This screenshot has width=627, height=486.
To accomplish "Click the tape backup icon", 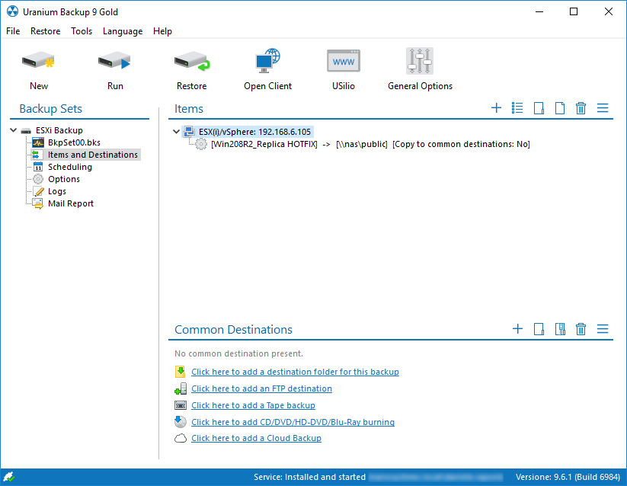I will (181, 405).
